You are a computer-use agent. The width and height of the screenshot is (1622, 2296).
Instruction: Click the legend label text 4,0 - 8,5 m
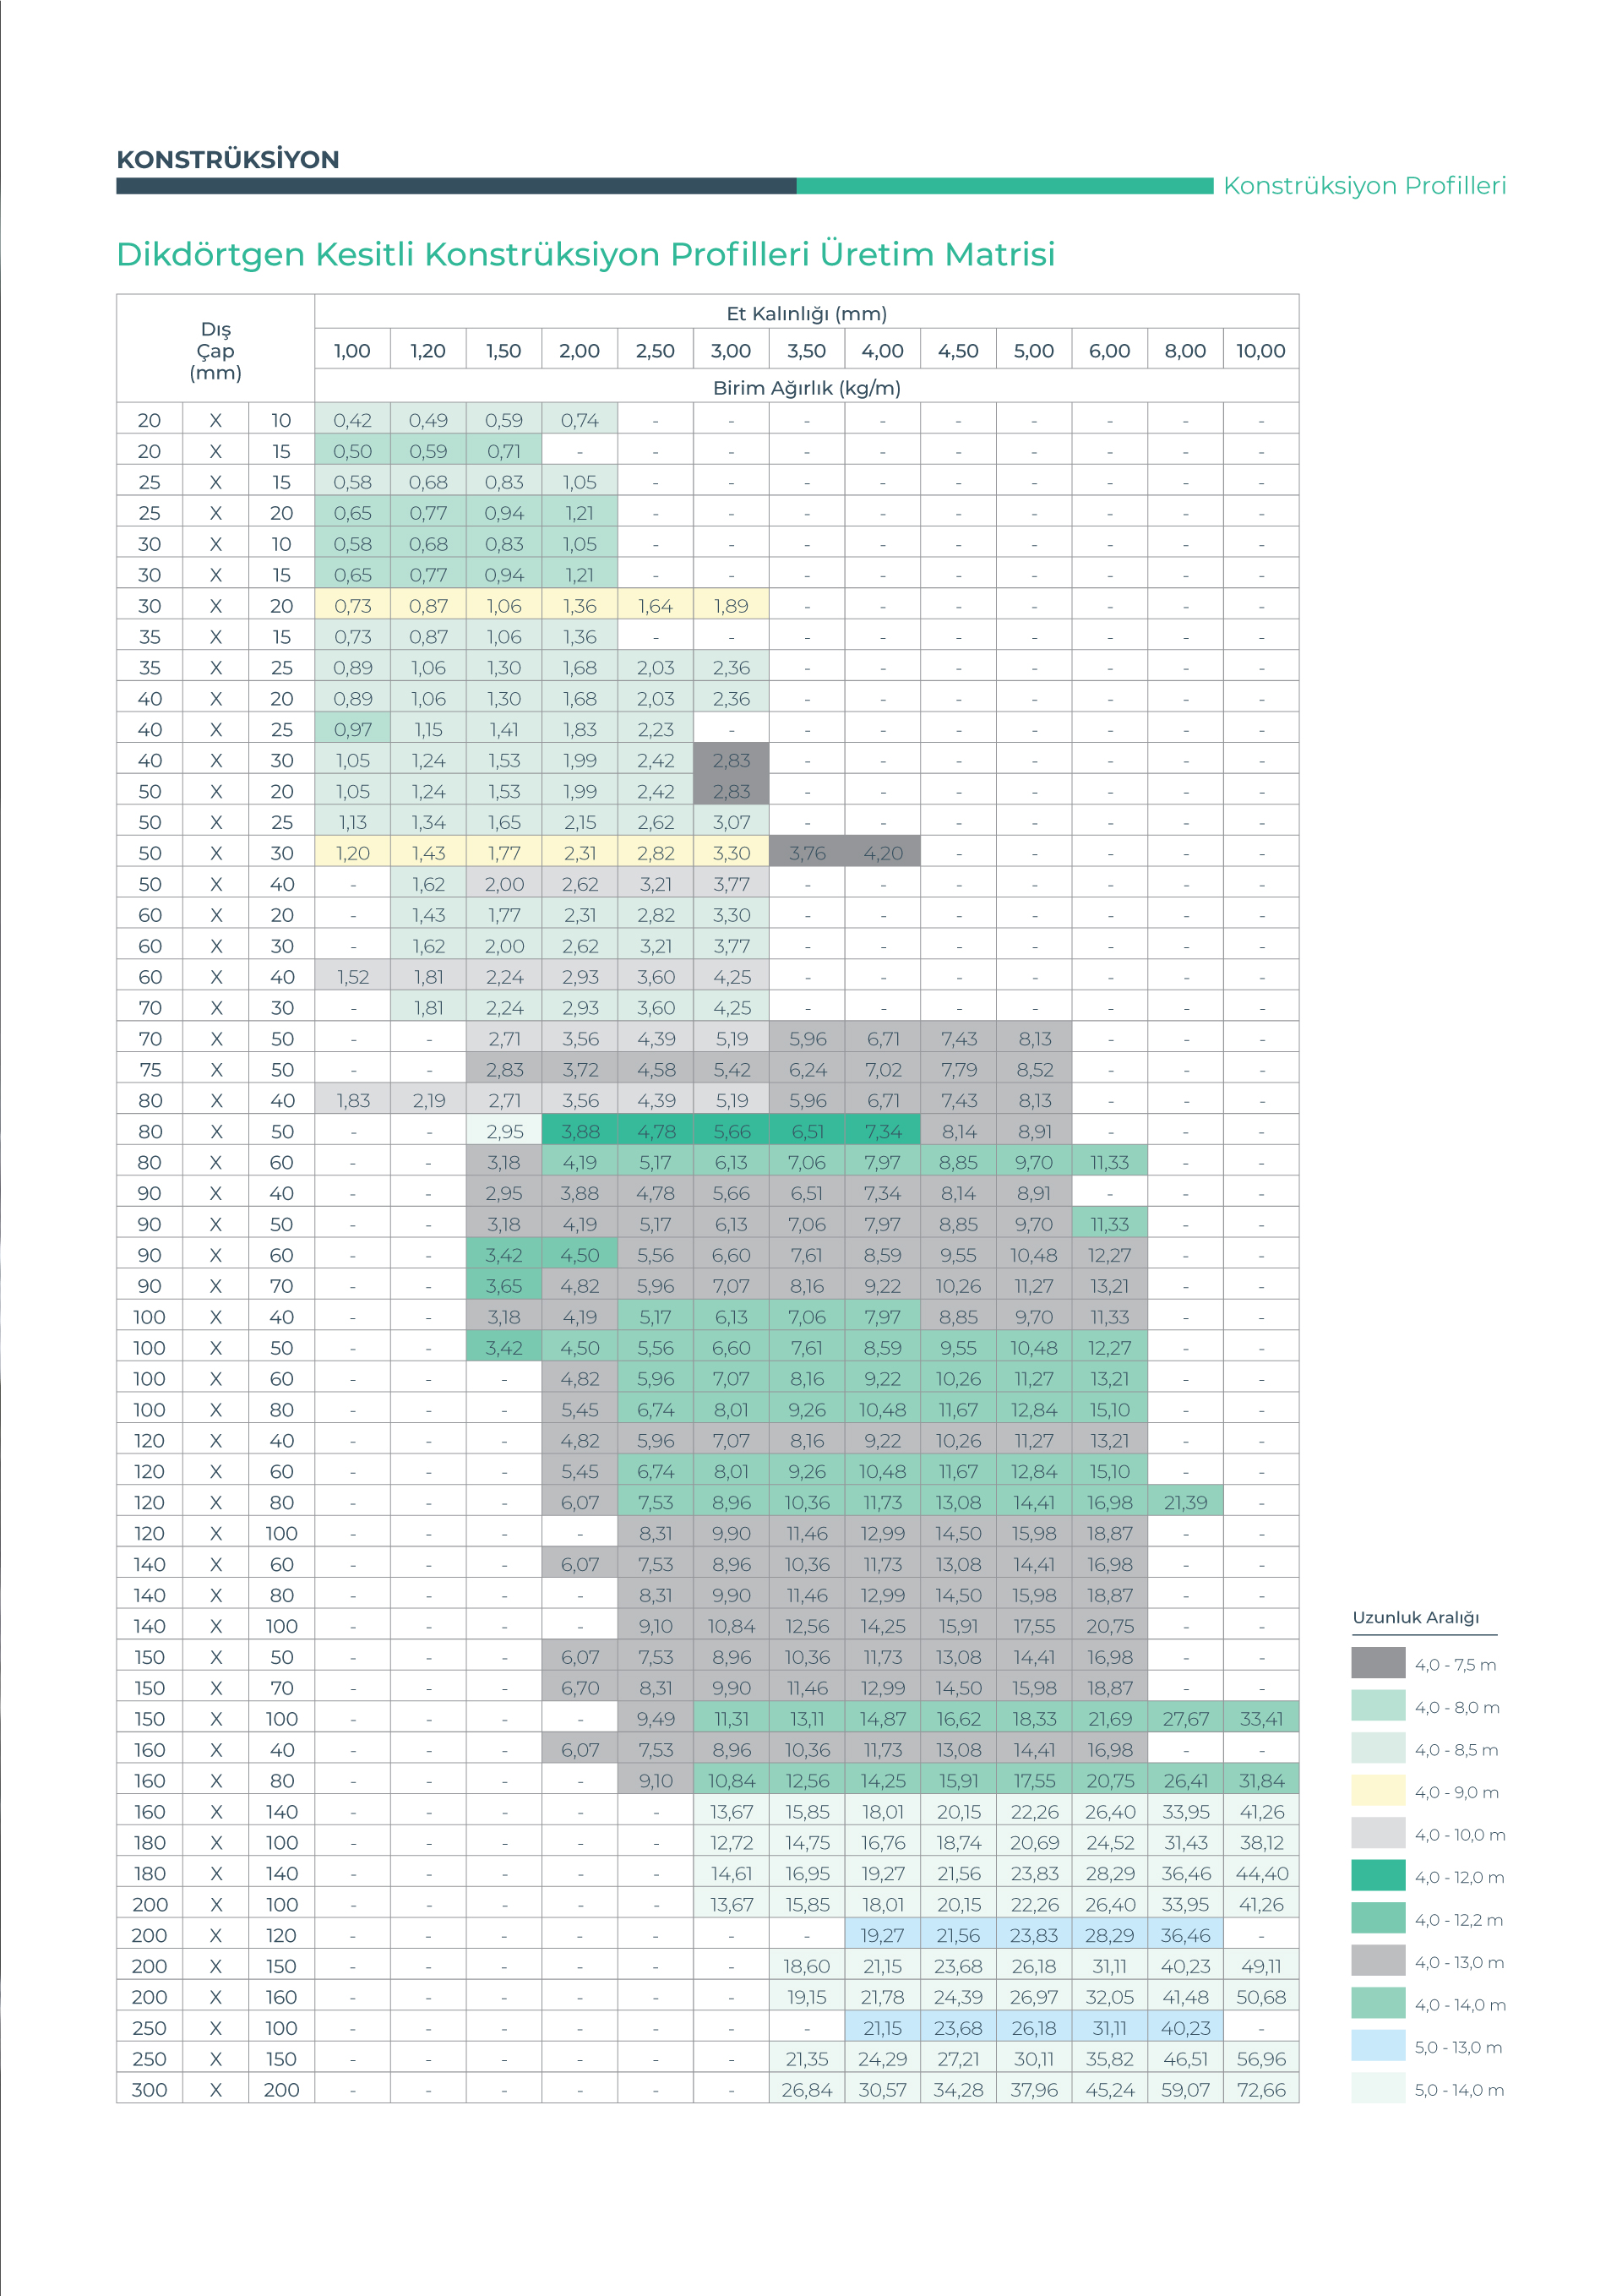pos(1456,1750)
